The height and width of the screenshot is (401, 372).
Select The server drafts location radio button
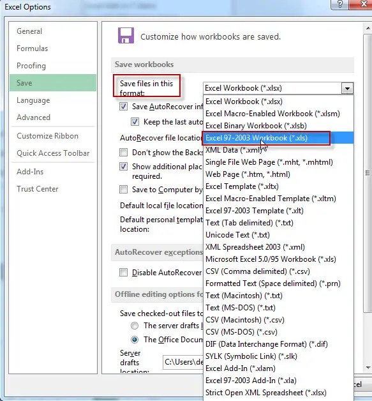(135, 326)
